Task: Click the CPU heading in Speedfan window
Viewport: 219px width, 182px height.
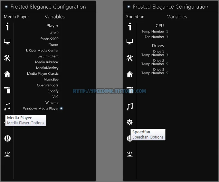Action: 160,26
